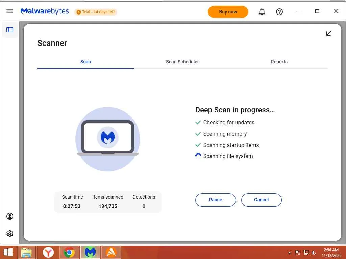Click the Detections count 0
346x259 pixels.
pyautogui.click(x=144, y=206)
